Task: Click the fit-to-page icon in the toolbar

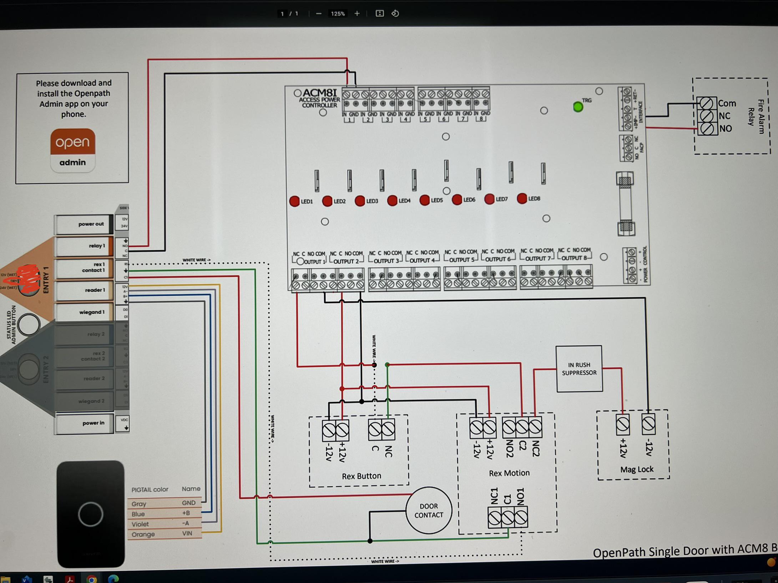Action: click(x=380, y=13)
